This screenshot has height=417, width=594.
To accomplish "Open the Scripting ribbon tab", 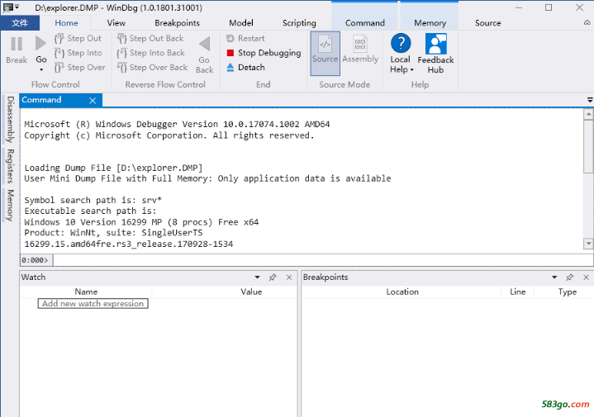I will click(299, 23).
